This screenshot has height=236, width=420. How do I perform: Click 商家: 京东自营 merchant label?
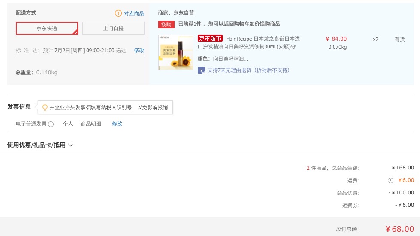176,12
